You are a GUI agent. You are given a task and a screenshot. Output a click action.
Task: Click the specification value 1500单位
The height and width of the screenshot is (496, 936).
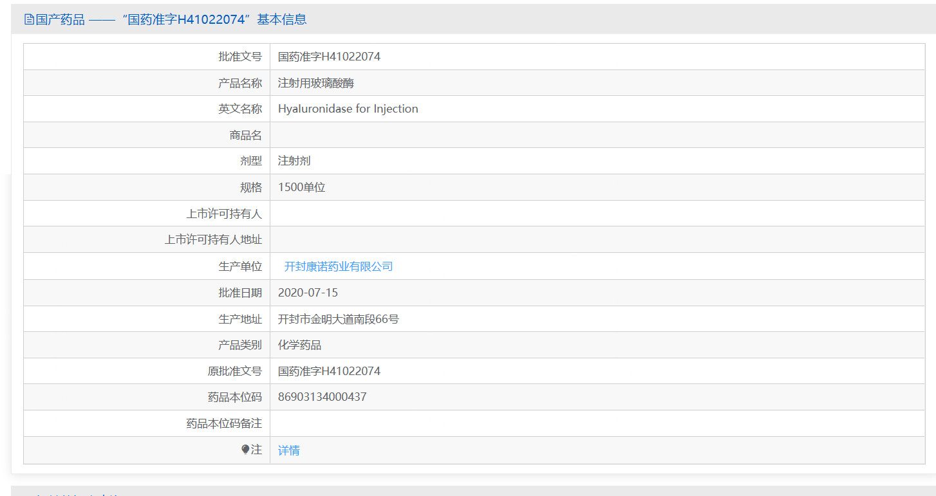pyautogui.click(x=302, y=187)
